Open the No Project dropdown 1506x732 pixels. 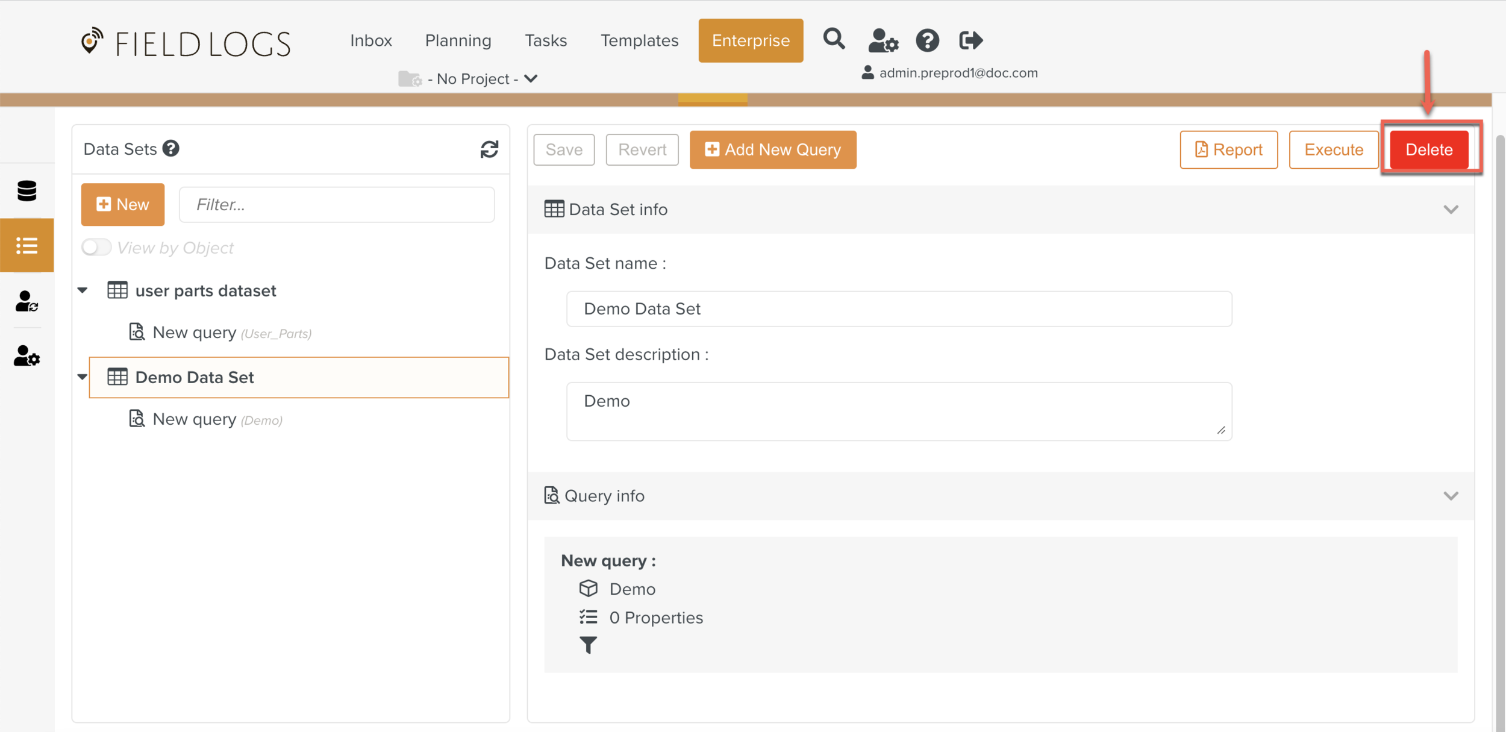tap(482, 79)
